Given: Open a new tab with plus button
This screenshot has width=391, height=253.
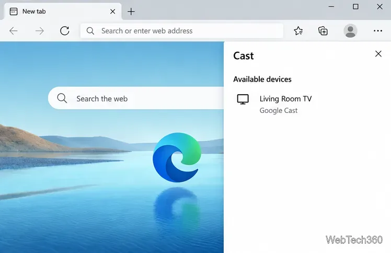Looking at the screenshot, I should pos(131,11).
